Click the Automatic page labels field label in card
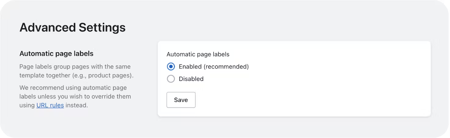Screen dimensions: 450x138 click(198, 54)
